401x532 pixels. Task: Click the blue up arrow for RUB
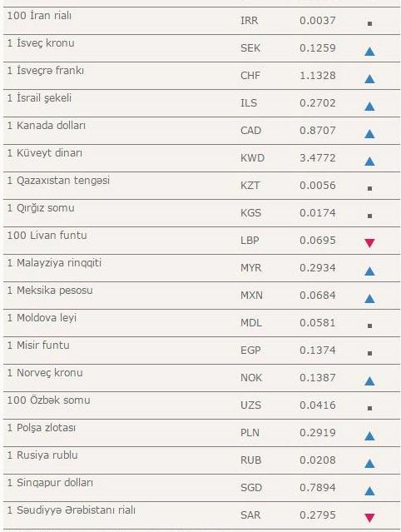click(x=369, y=463)
